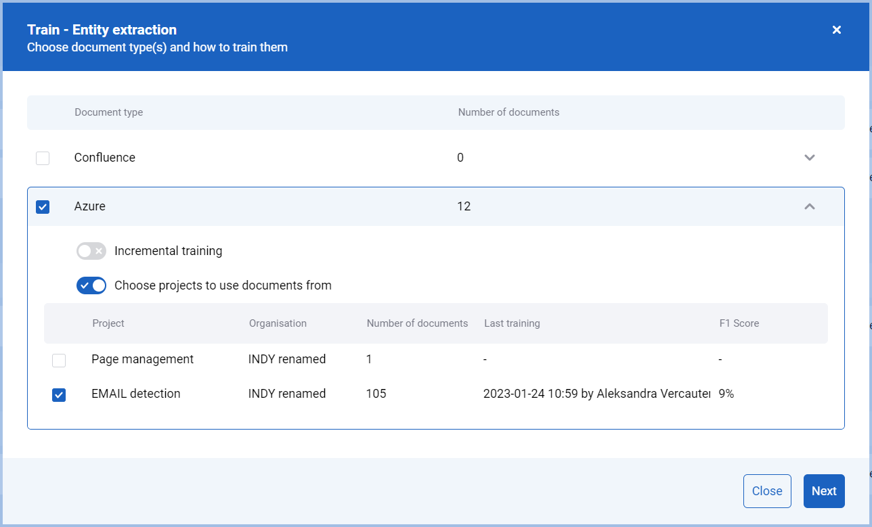Screen dimensions: 872x527
Task: Expand the Confluence row chevron
Action: (x=809, y=158)
